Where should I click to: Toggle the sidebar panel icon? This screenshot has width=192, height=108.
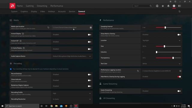pos(180,6)
